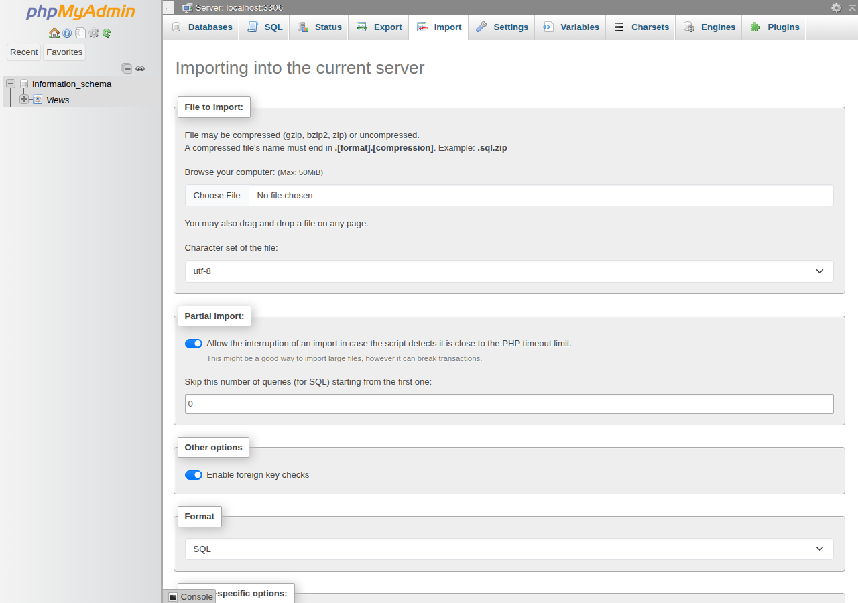
Task: Open page-related settings gear at top right
Action: click(836, 7)
